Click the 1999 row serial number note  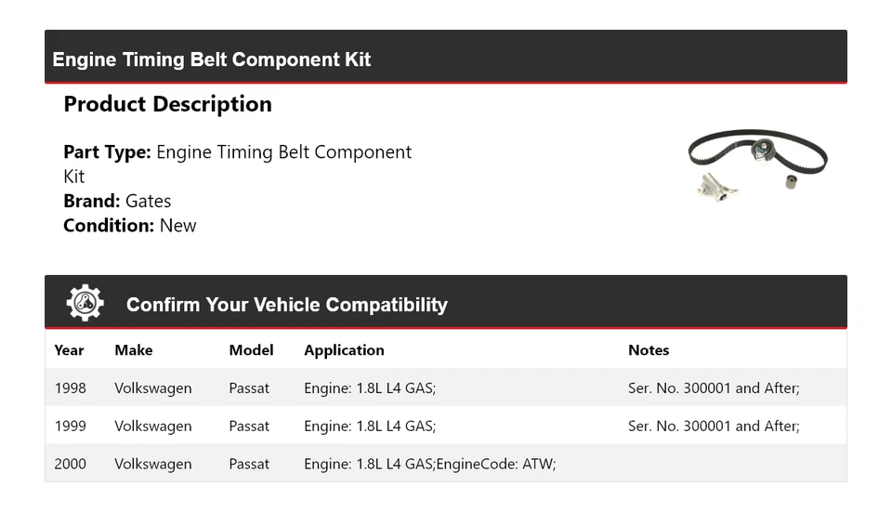(714, 427)
